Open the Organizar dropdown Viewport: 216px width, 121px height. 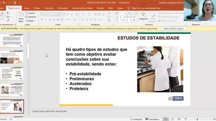pos(143,17)
